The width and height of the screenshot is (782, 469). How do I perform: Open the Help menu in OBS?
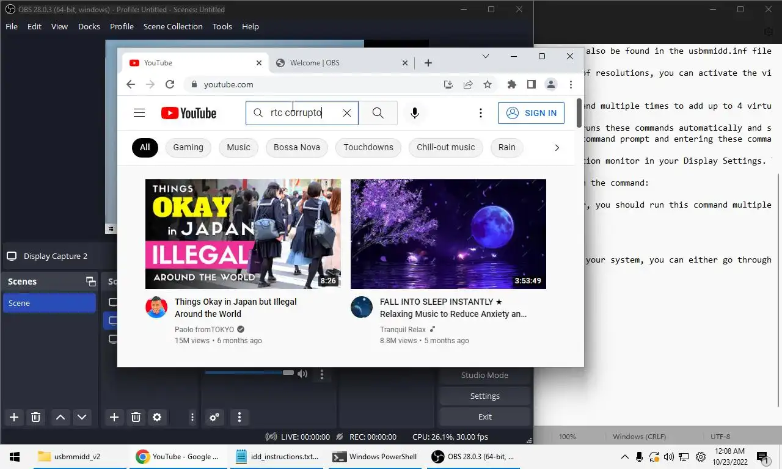coord(250,26)
